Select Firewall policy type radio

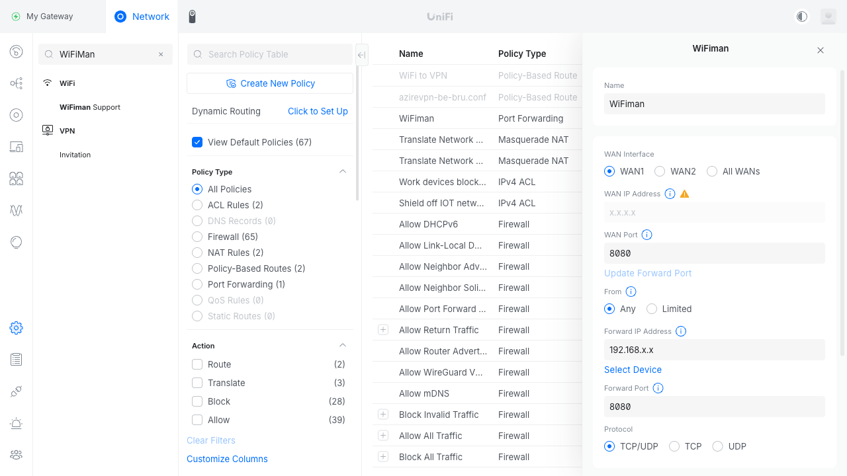pyautogui.click(x=197, y=237)
